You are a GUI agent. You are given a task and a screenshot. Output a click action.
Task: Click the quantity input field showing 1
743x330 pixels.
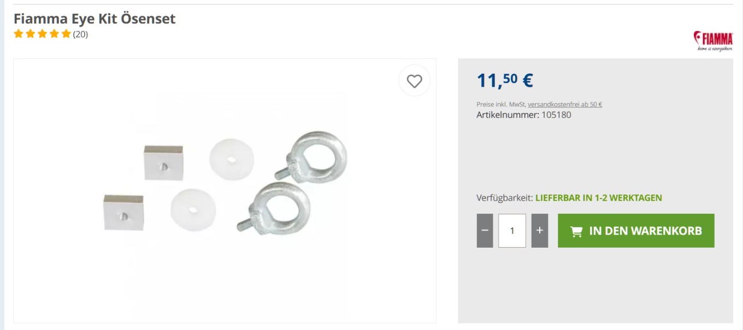coord(512,231)
